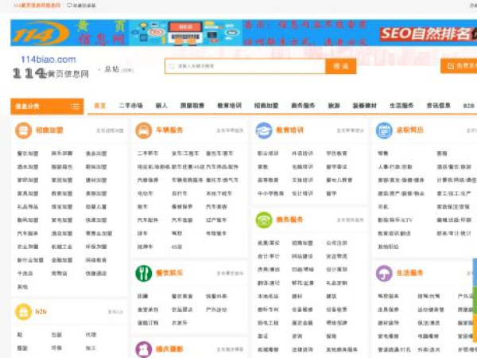Select 宠物店 under 招商加盟
This screenshot has height=358, width=477.
coord(60,274)
